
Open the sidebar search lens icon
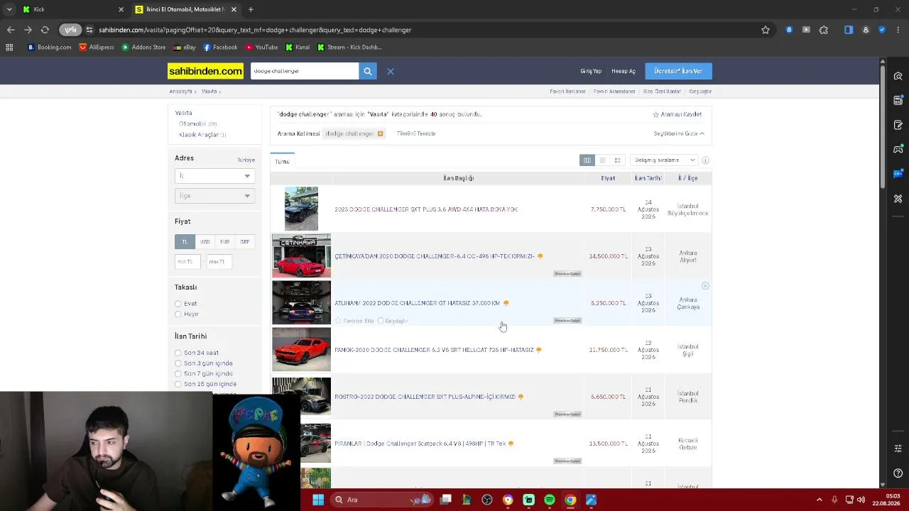[x=898, y=76]
